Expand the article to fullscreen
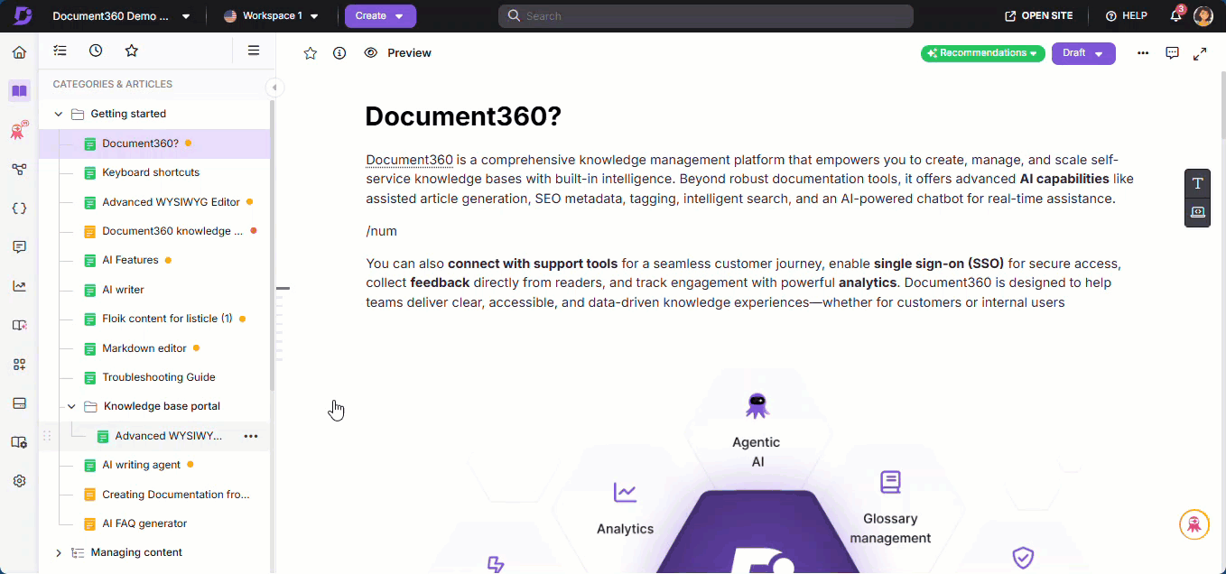Viewport: 1226px width, 574px height. [x=1200, y=53]
